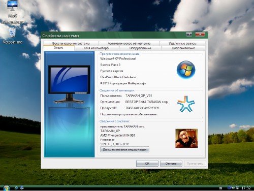The image size is (254, 191).
Task: Click the organization value BEST XP Edit & TARAKAN corp.
Action: (x=147, y=102)
